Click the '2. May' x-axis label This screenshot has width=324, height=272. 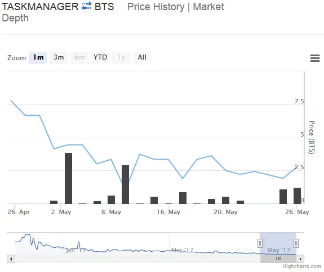(61, 212)
